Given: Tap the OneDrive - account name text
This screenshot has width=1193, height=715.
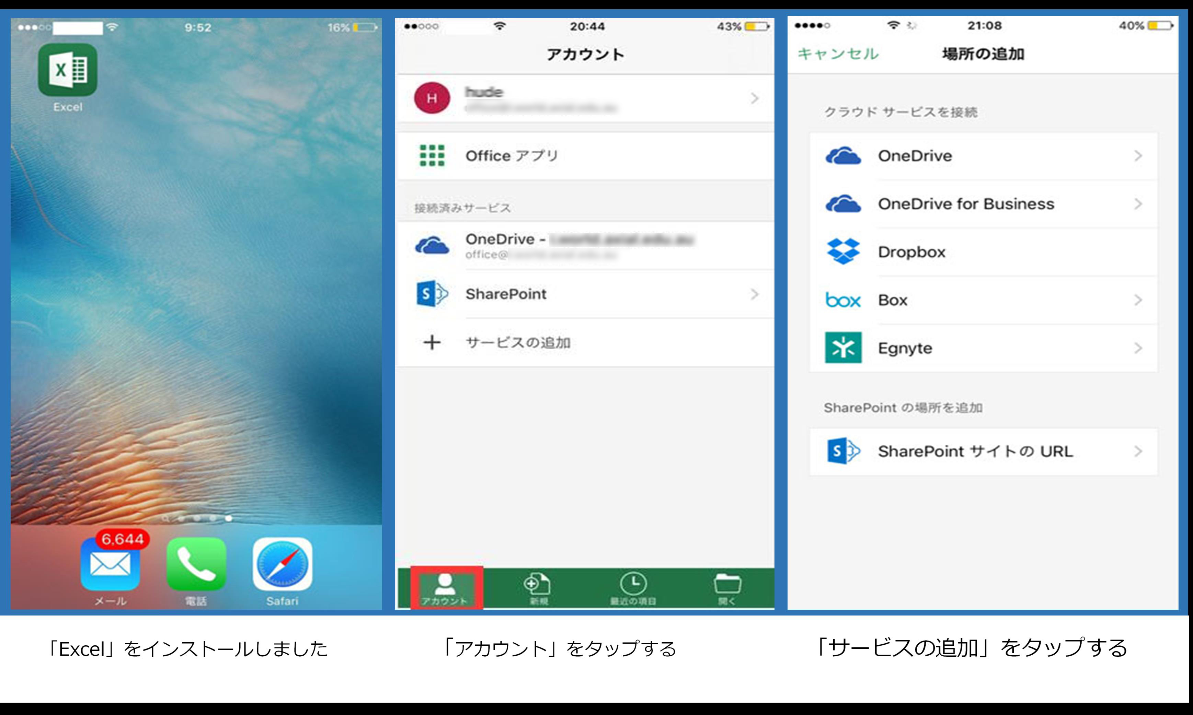Looking at the screenshot, I should (579, 239).
